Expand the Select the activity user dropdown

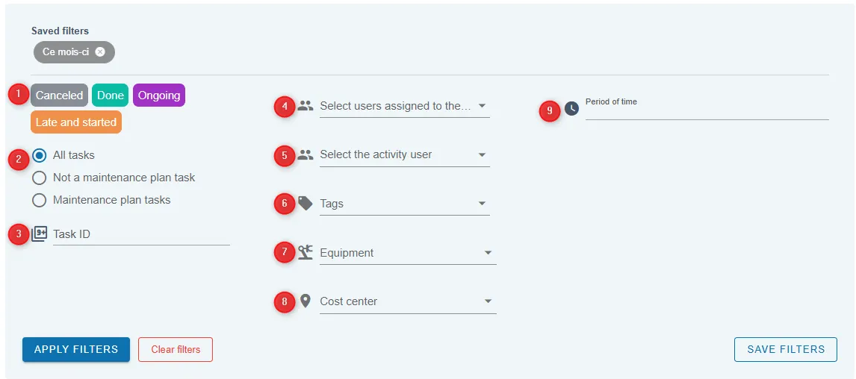[405, 155]
